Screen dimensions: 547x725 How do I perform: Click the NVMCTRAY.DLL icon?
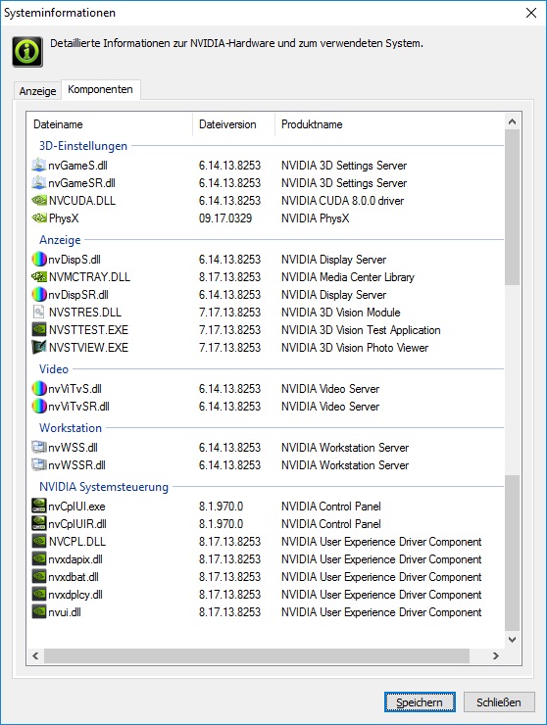pyautogui.click(x=39, y=276)
